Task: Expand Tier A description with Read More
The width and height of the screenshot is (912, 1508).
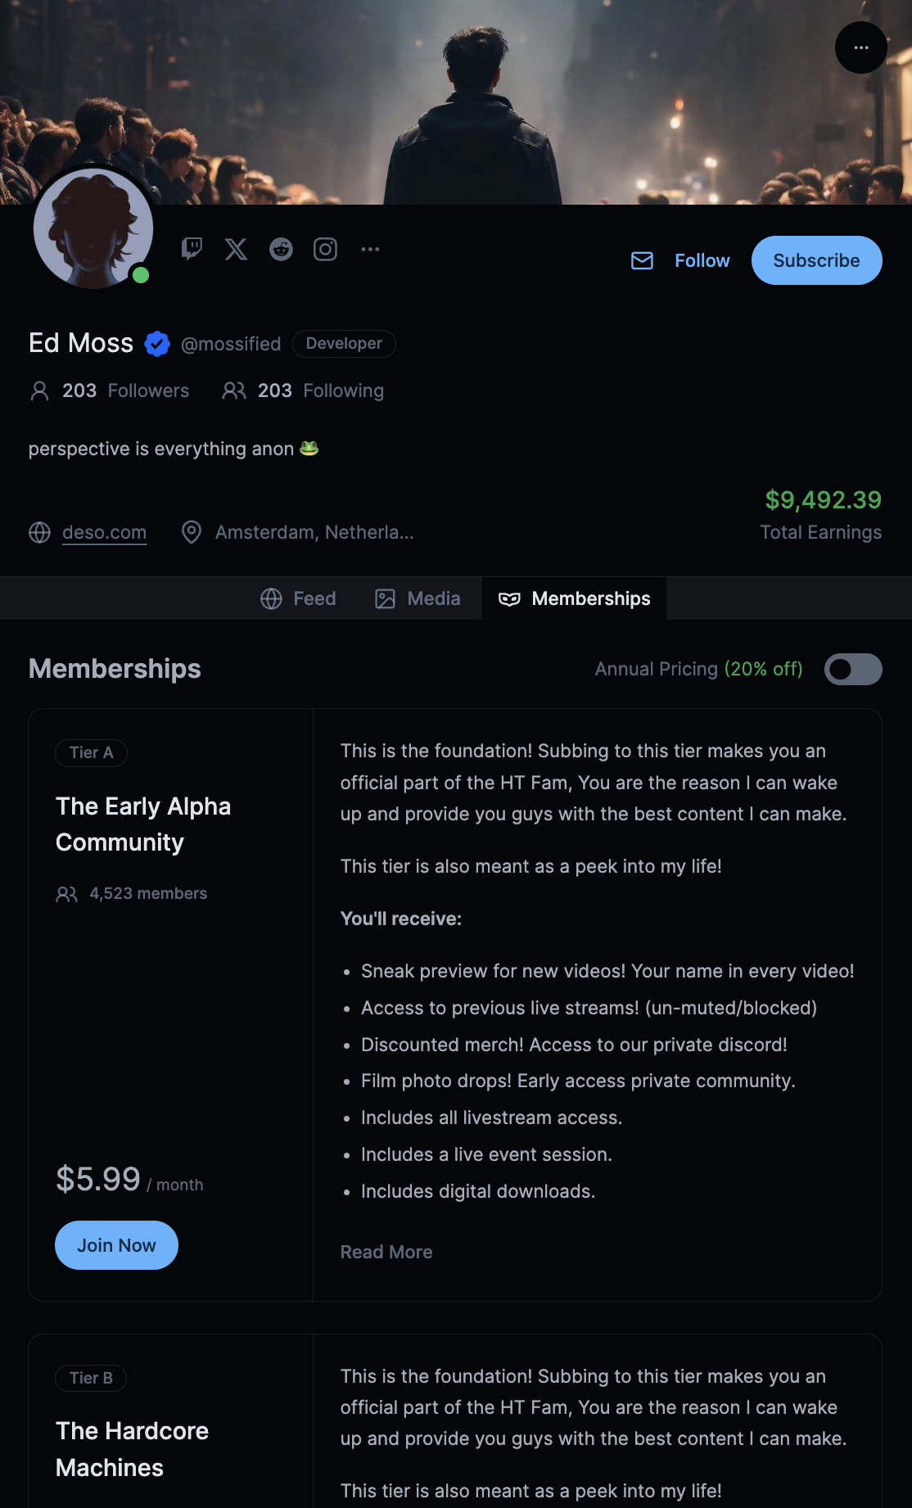Action: click(386, 1252)
